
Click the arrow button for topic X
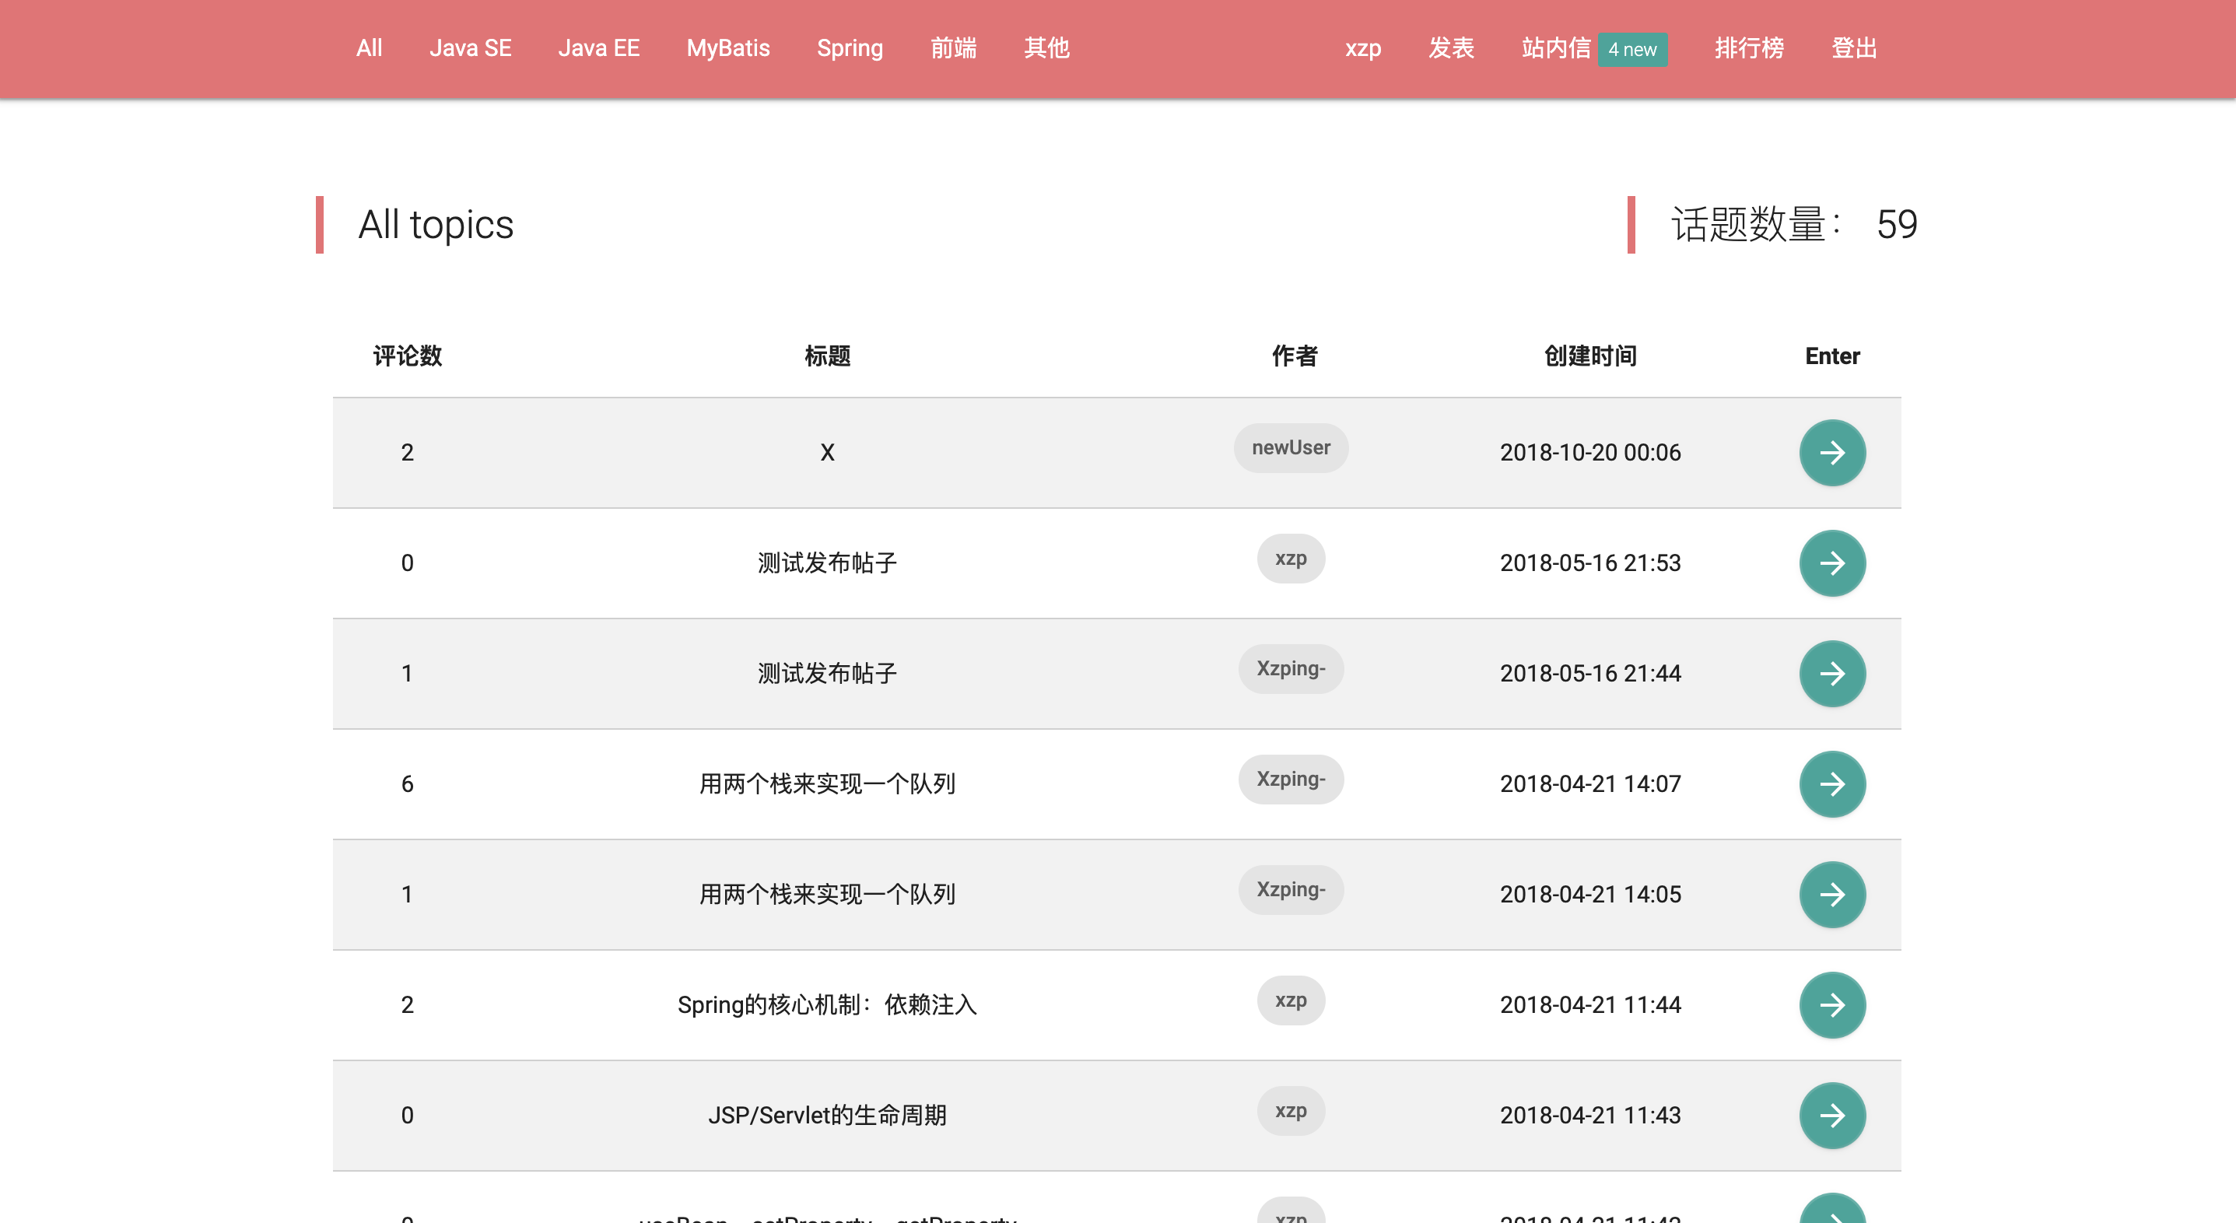click(1831, 452)
